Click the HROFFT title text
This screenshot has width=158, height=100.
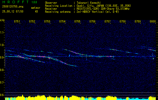[16, 2]
